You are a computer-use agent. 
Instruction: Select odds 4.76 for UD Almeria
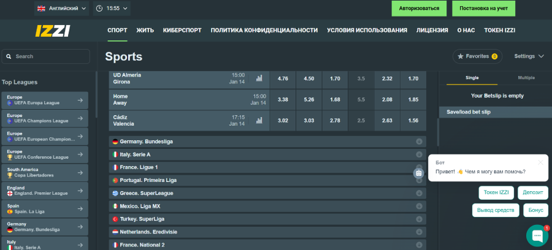point(282,78)
